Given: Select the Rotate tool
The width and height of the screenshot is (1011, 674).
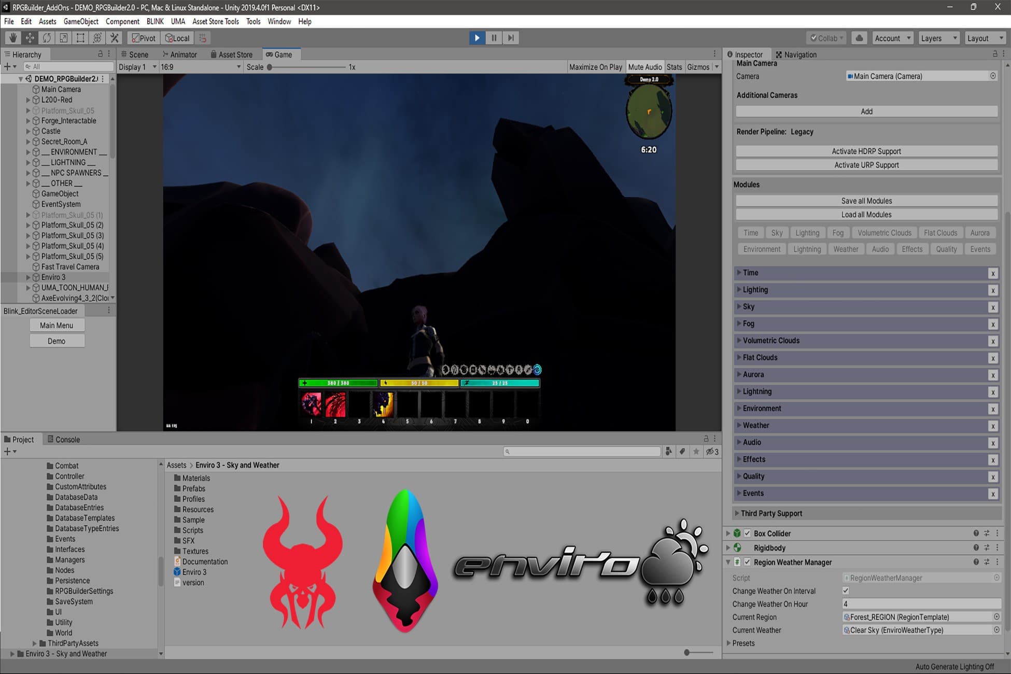Looking at the screenshot, I should (x=47, y=38).
